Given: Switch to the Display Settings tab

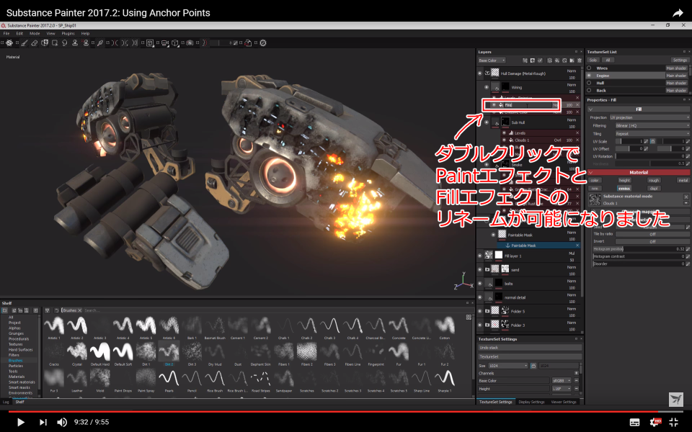Looking at the screenshot, I should click(531, 402).
